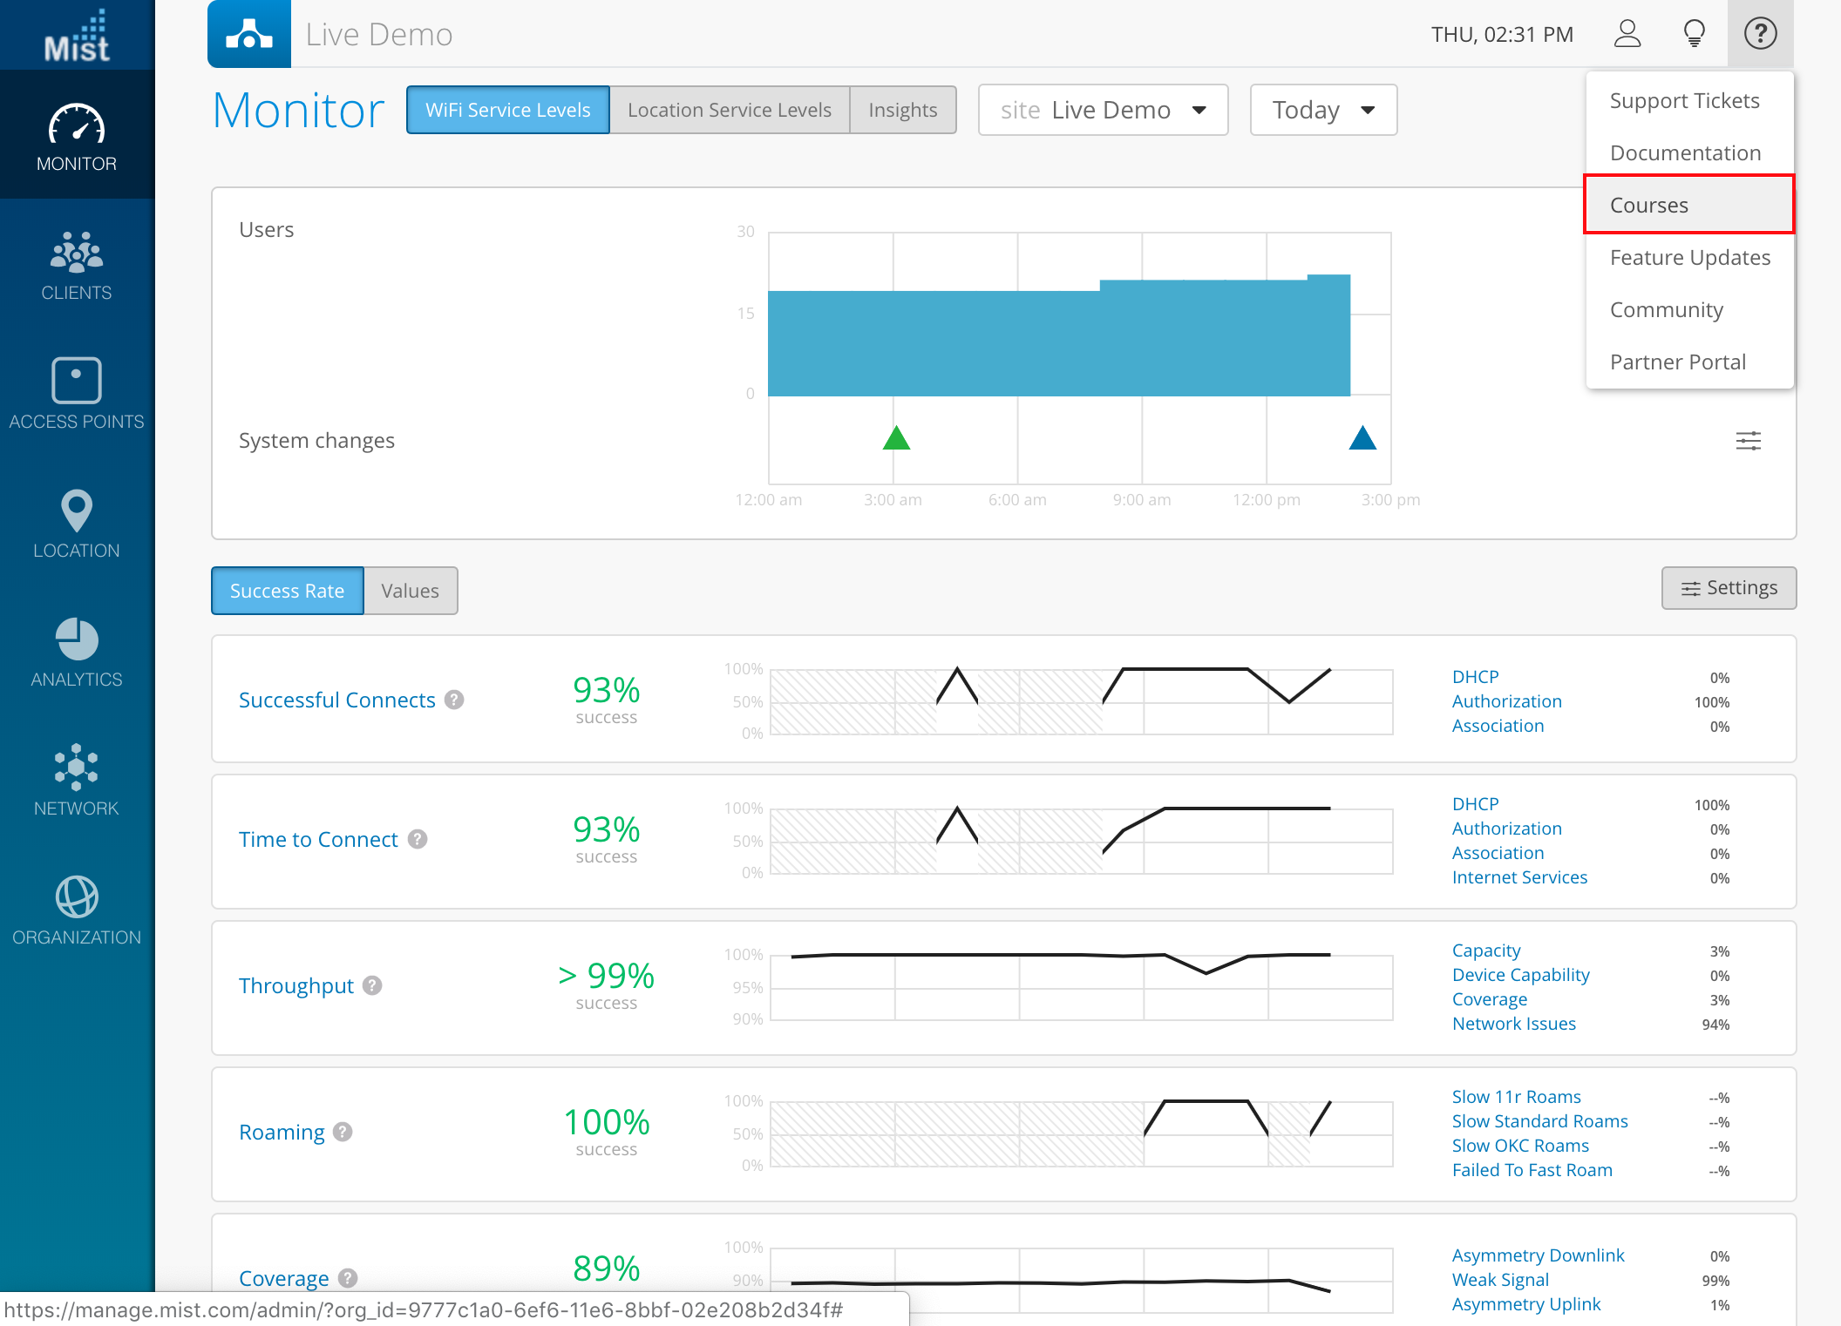This screenshot has width=1841, height=1326.
Task: Click help icon next to Throughput
Action: [372, 985]
